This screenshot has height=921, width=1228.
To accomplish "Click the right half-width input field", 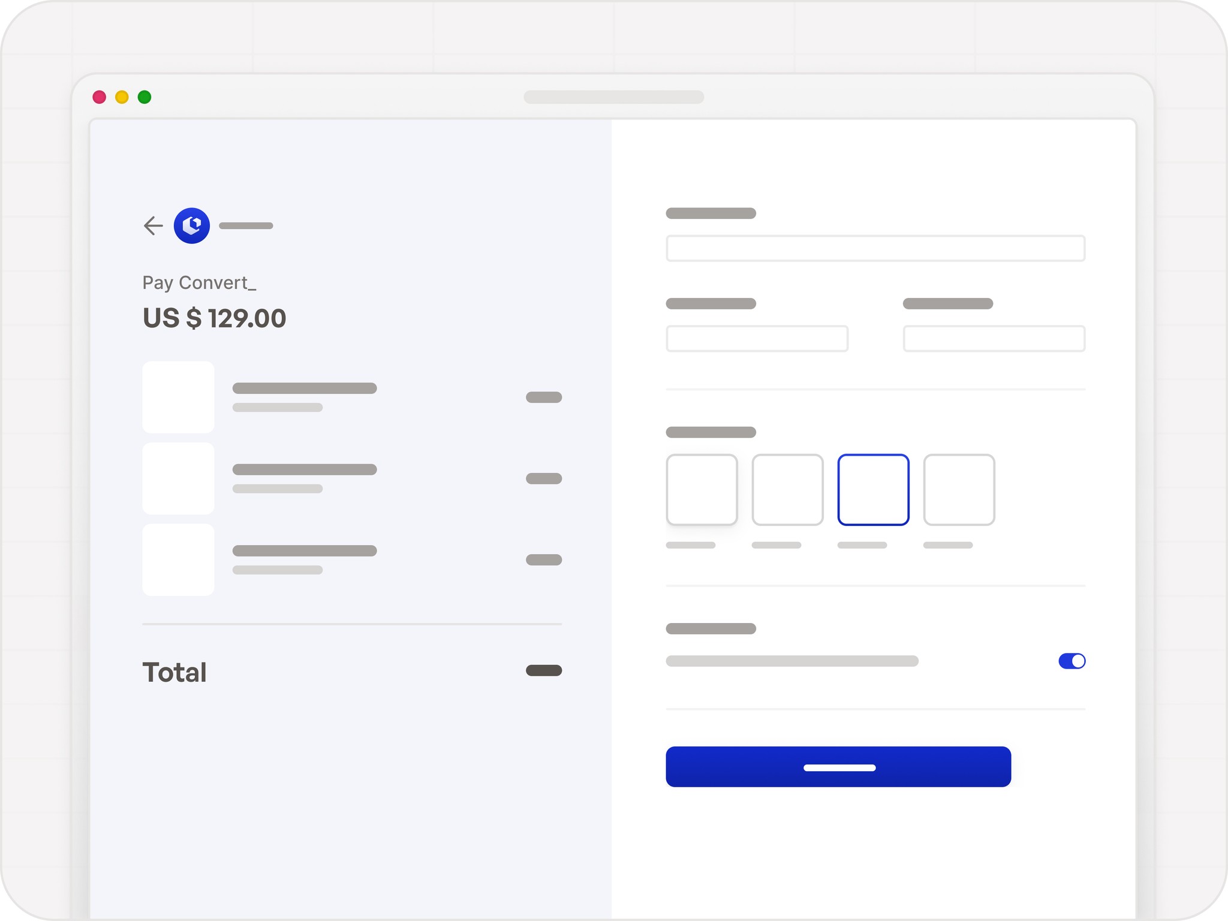I will (x=994, y=339).
